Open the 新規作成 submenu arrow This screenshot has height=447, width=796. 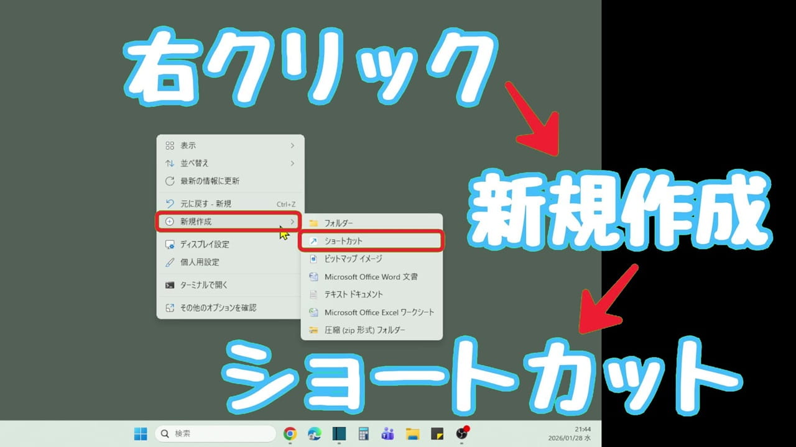[x=292, y=222]
